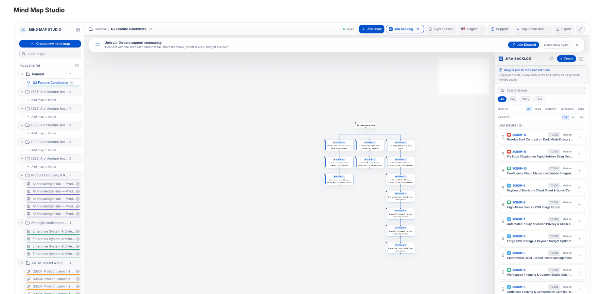Click Create new mind map
This screenshot has width=602, height=294.
(50, 44)
